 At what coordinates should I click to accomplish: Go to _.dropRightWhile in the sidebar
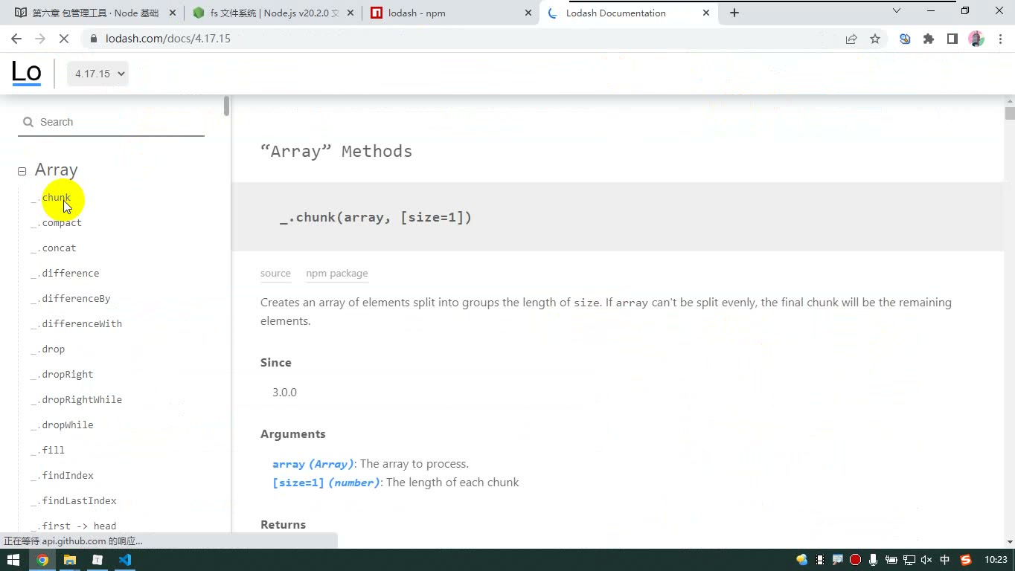(76, 400)
